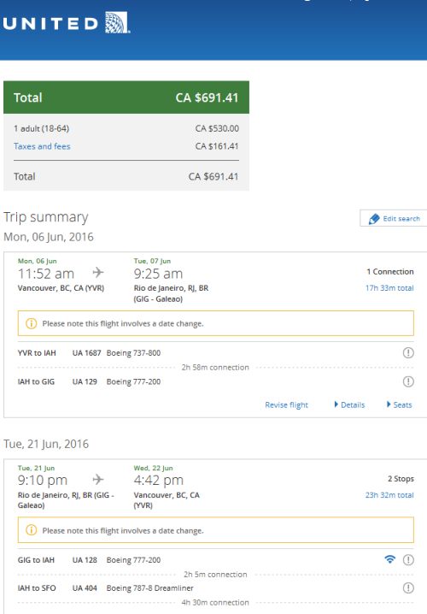Click the Revise flight link
427x614 pixels.
tap(286, 404)
